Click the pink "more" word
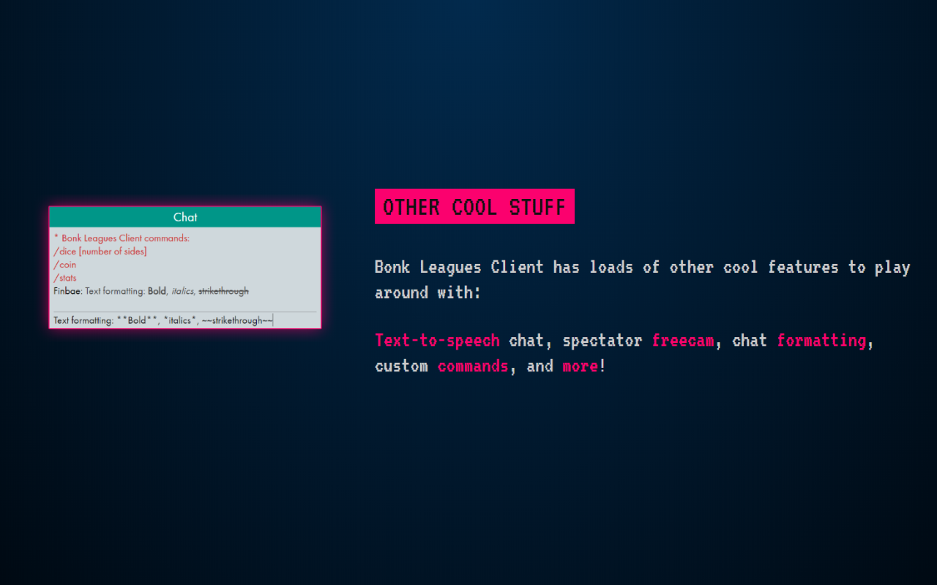The image size is (937, 585). 581,366
